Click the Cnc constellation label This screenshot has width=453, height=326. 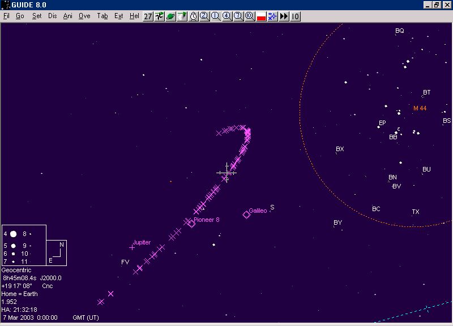[48, 286]
